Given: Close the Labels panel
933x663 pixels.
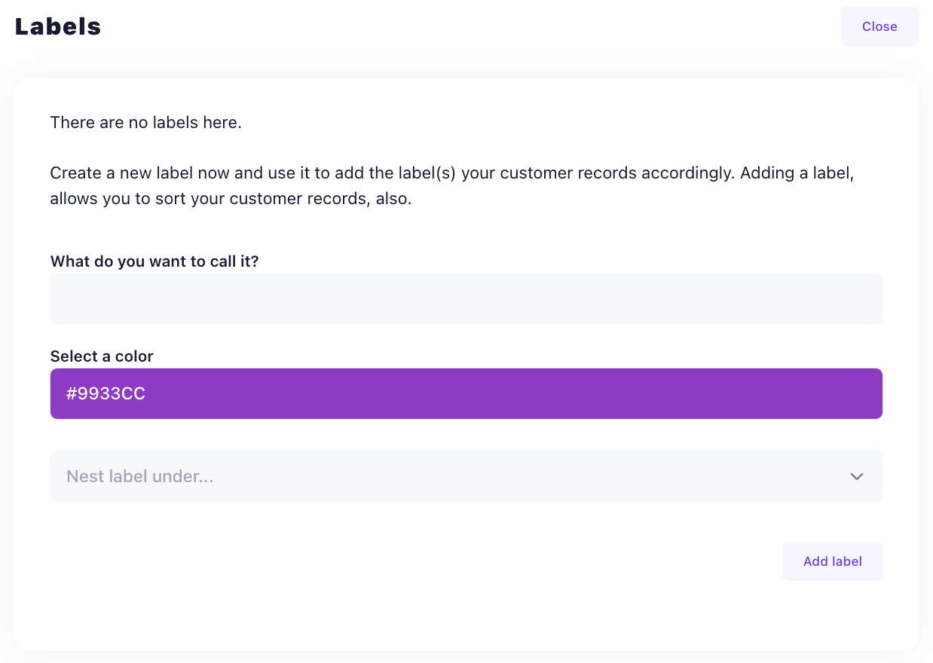Looking at the screenshot, I should [x=879, y=26].
